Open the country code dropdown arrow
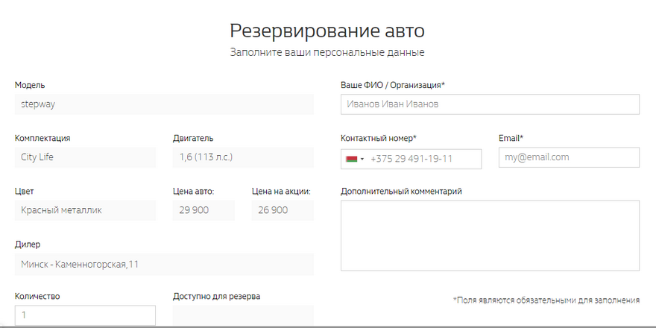Image resolution: width=656 pixels, height=328 pixels. [x=362, y=159]
